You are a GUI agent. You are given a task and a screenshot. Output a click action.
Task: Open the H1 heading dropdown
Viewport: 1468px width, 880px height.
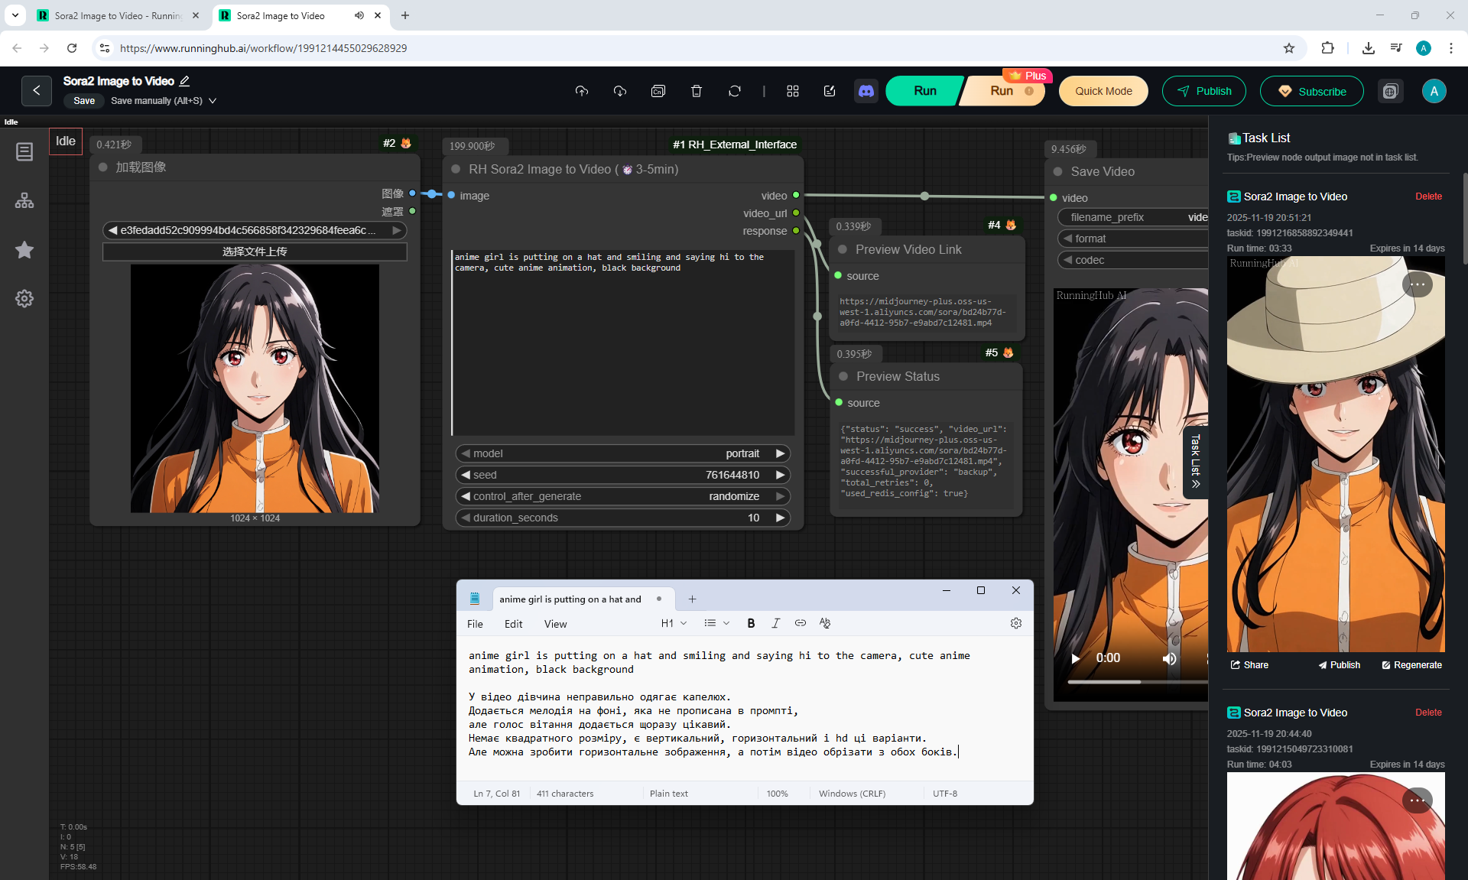pos(674,623)
